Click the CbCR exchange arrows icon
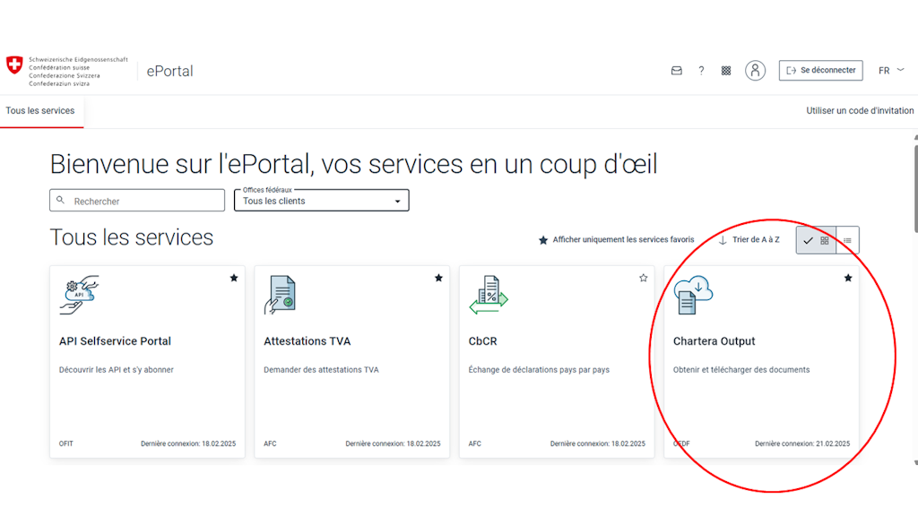The height and width of the screenshot is (516, 918). pyautogui.click(x=487, y=294)
